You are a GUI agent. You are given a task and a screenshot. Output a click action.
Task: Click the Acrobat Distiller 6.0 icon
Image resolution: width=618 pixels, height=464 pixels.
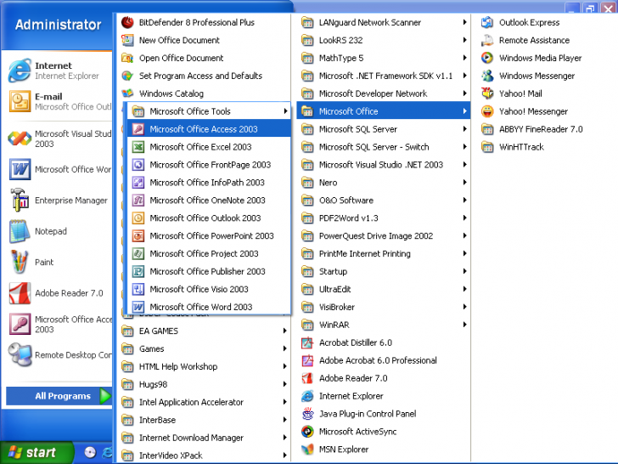pos(307,342)
